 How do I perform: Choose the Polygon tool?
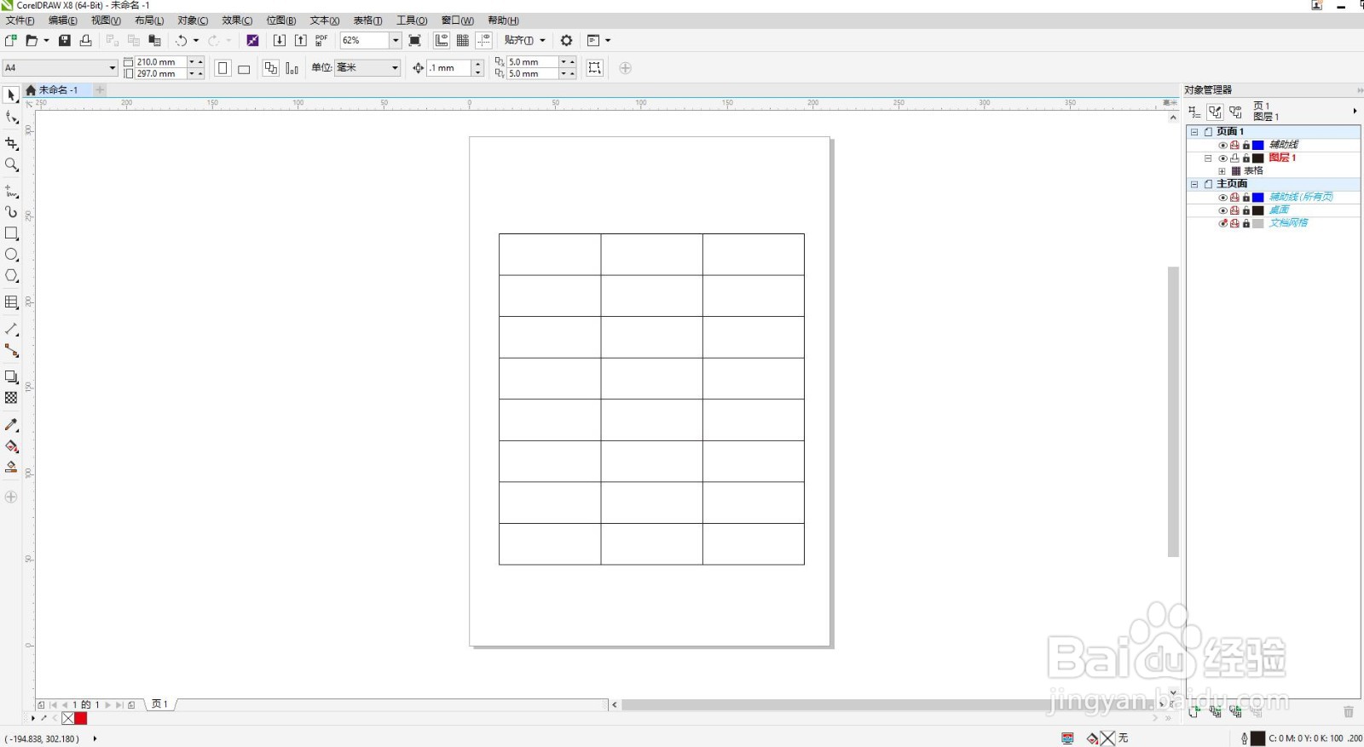point(11,276)
